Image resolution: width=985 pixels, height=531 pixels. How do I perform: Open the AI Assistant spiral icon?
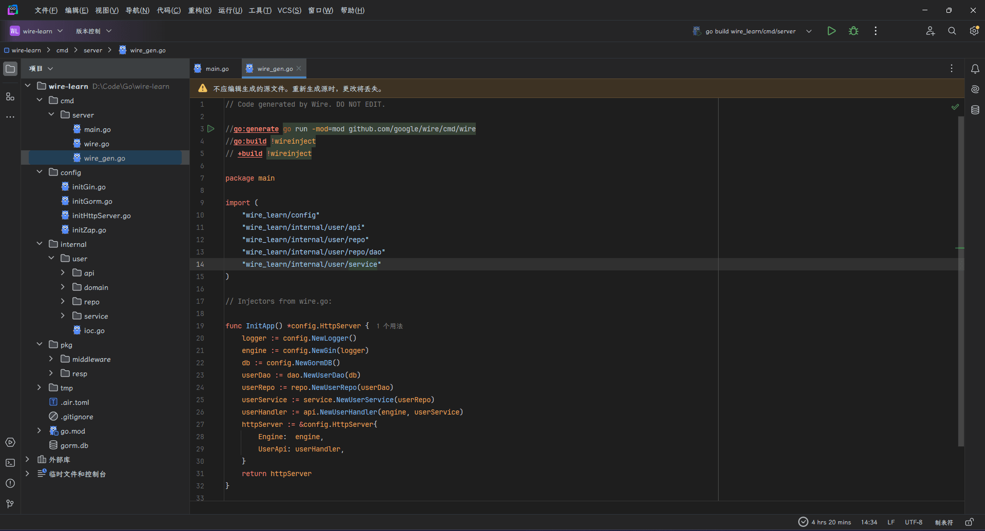coord(975,89)
